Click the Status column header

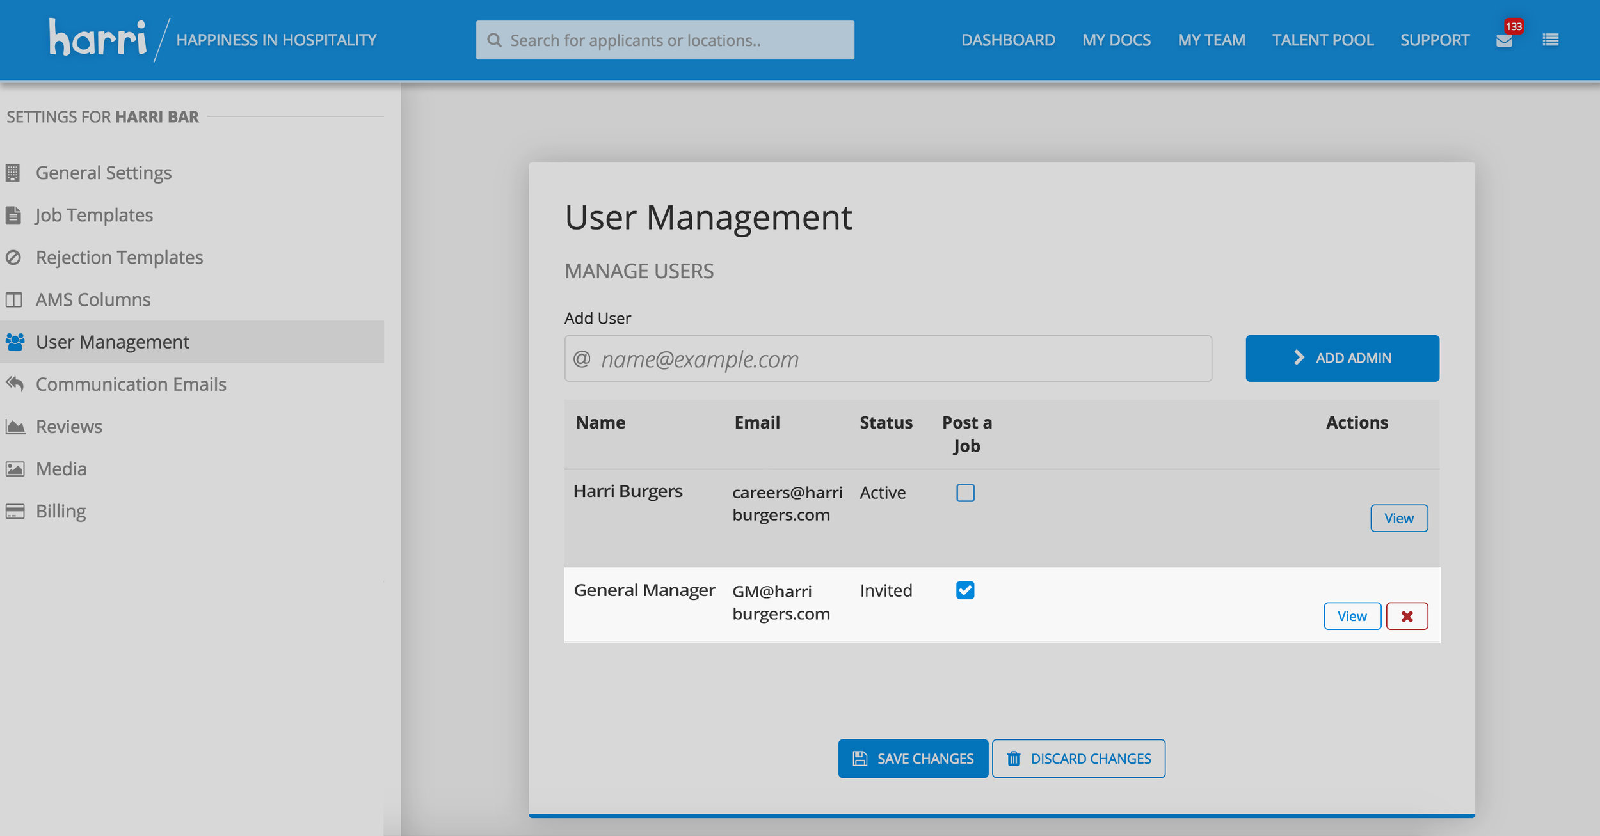pyautogui.click(x=886, y=422)
